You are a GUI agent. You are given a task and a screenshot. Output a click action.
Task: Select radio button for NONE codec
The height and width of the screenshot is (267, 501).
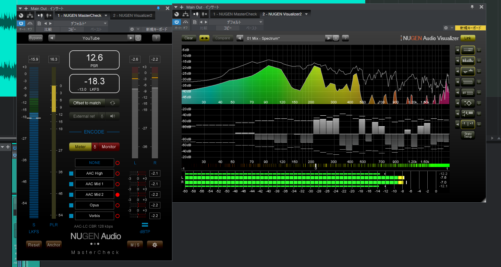pyautogui.click(x=118, y=163)
